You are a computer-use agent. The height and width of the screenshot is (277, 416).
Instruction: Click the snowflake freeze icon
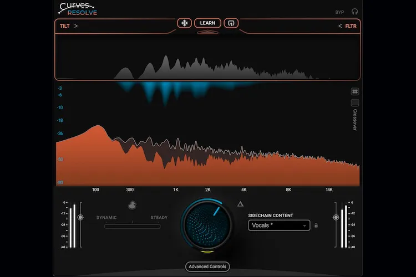tap(184, 23)
